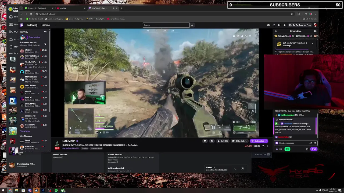Open the Twitch more options three-dot menu

[x=55, y=25]
